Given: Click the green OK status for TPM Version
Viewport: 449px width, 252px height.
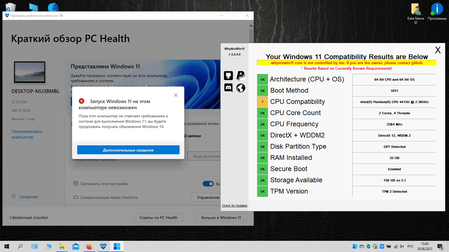Looking at the screenshot, I should (262, 192).
